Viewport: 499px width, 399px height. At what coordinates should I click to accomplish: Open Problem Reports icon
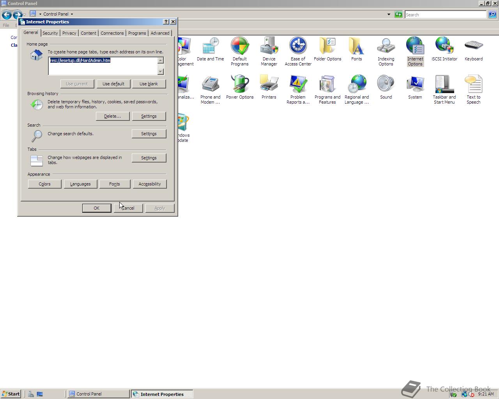pos(298,90)
